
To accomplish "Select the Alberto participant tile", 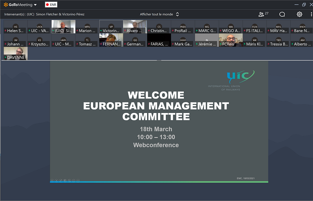I will coord(302,40).
